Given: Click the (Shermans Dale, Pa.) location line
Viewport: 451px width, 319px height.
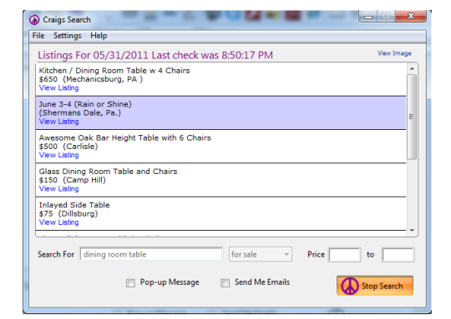Looking at the screenshot, I should point(79,112).
